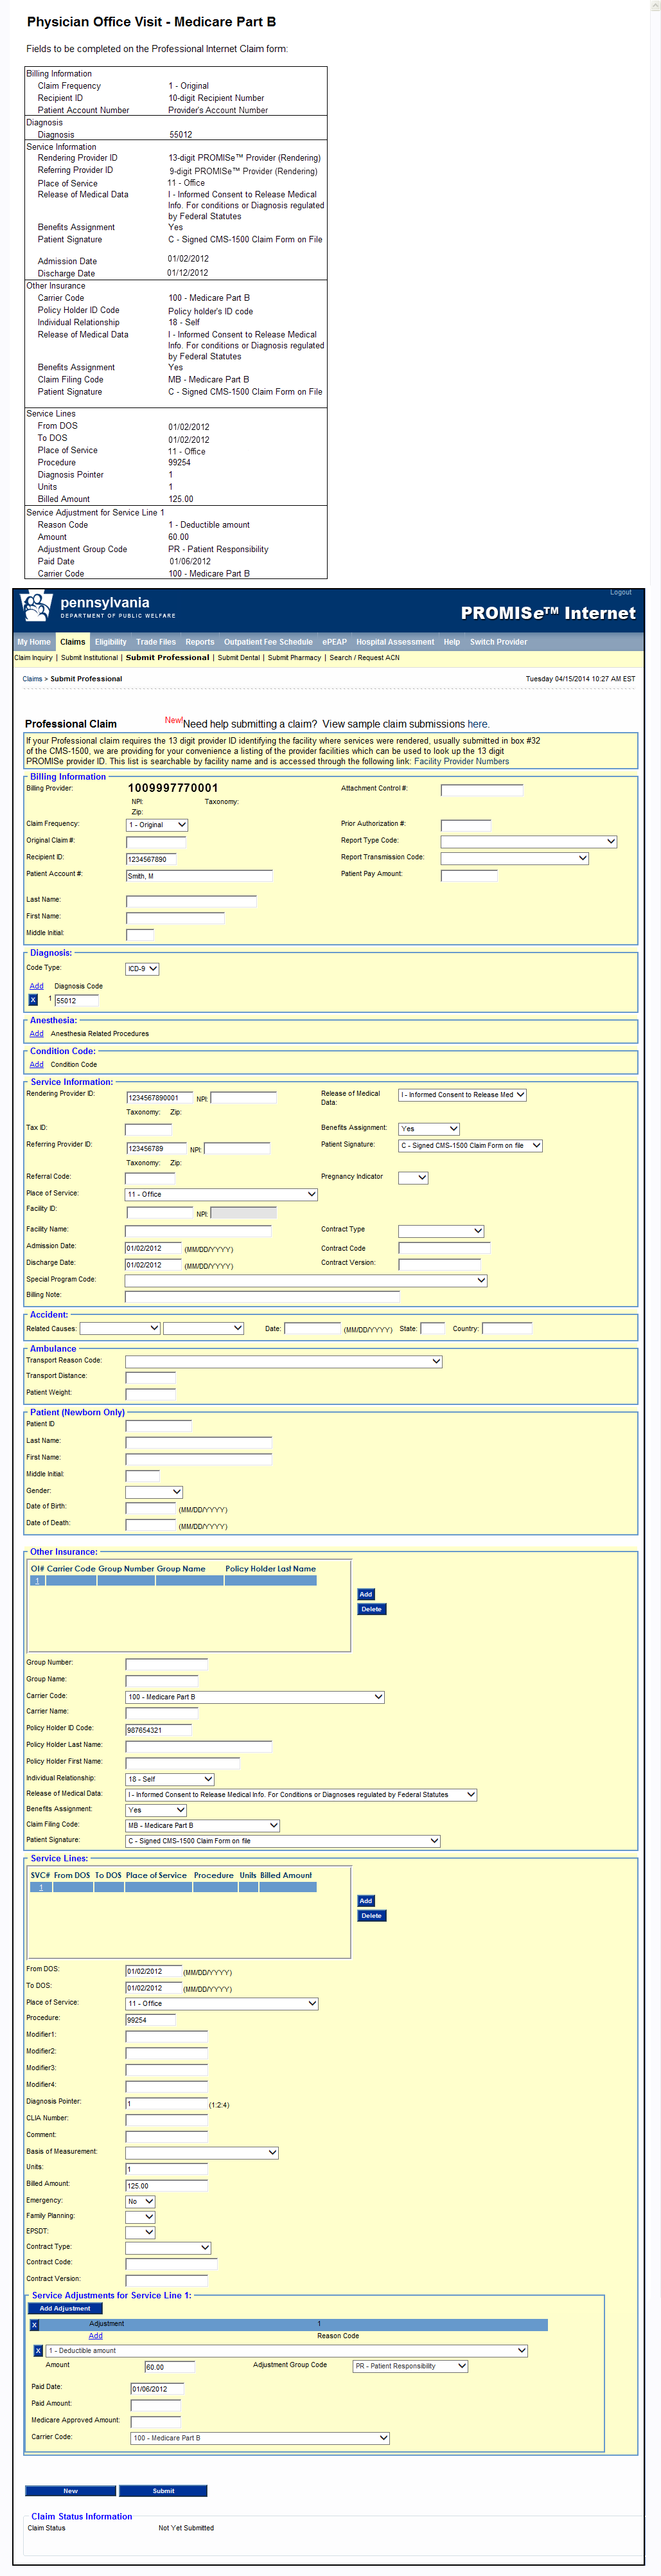Go to the Reports tab
The height and width of the screenshot is (2576, 661).
[200, 642]
